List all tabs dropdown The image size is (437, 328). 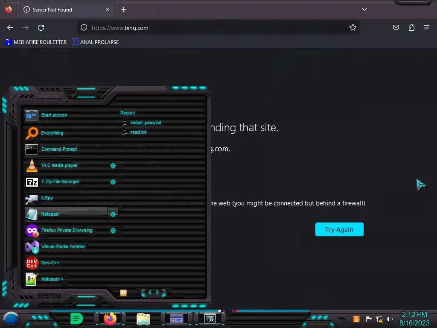(x=364, y=9)
